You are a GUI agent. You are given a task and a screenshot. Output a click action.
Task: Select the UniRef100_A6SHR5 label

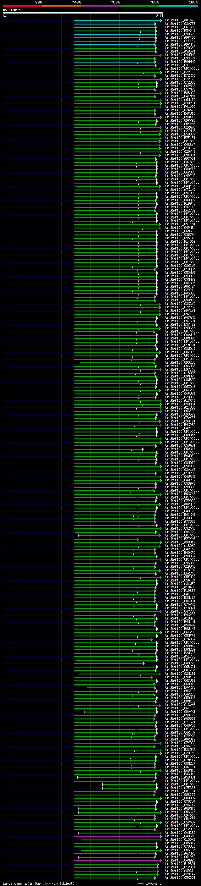(x=180, y=853)
